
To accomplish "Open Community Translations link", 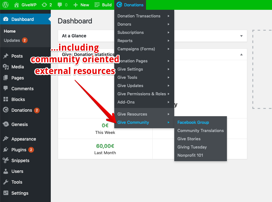I will (x=201, y=130).
